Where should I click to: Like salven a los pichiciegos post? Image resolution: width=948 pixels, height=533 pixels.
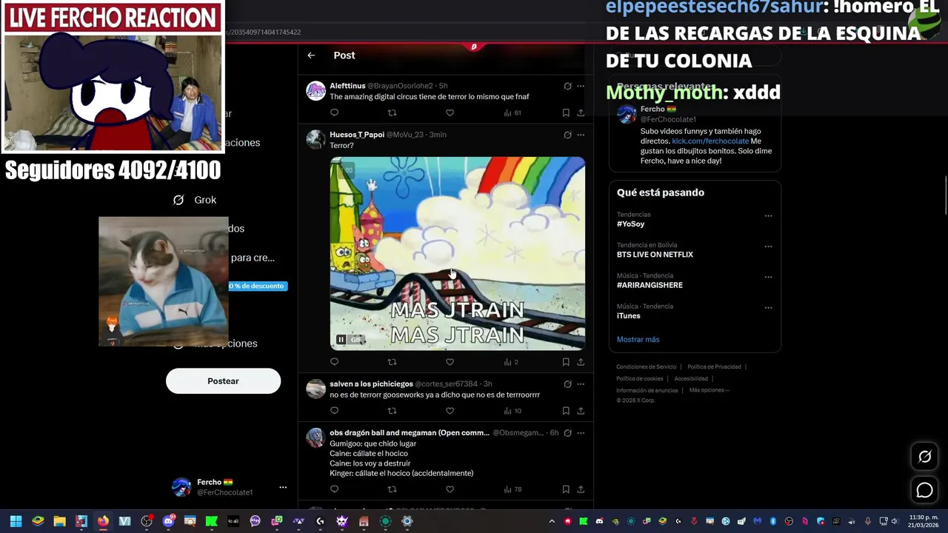click(450, 411)
